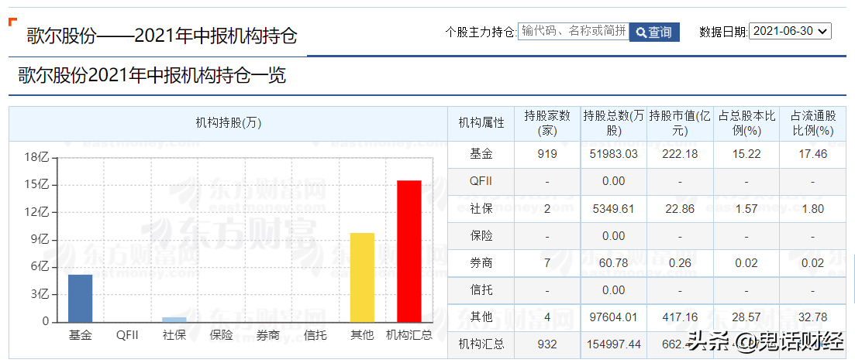Click the 0.00 value in the 信托 row
This screenshot has height=363, width=855.
pos(613,290)
